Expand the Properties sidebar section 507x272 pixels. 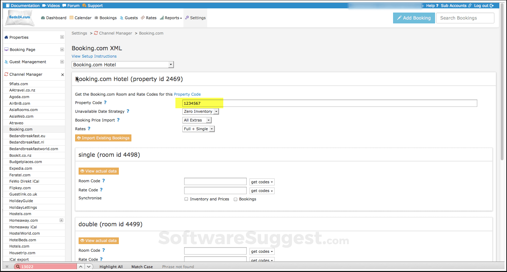(62, 37)
